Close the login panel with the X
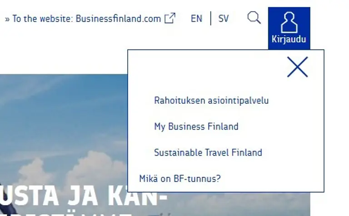 tap(298, 67)
